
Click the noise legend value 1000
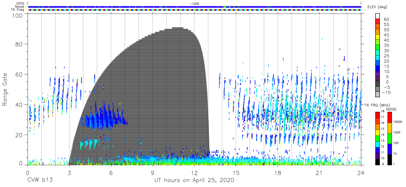tap(397, 132)
